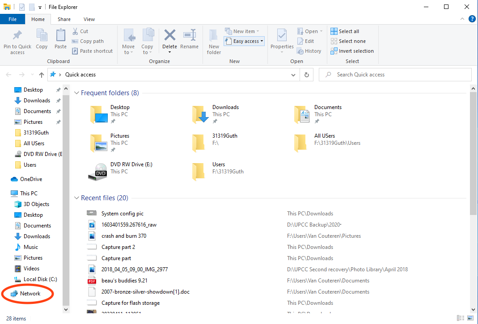Click the Help question mark icon
The height and width of the screenshot is (324, 478).
pos(472,19)
